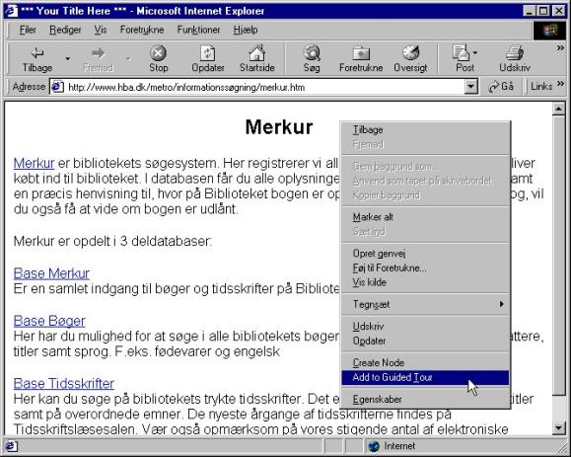Image resolution: width=571 pixels, height=457 pixels.
Task: Open the Base Merkur link
Action: pos(51,273)
